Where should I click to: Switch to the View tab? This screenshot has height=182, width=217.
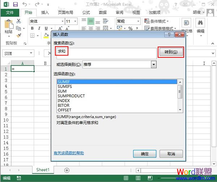(136, 13)
